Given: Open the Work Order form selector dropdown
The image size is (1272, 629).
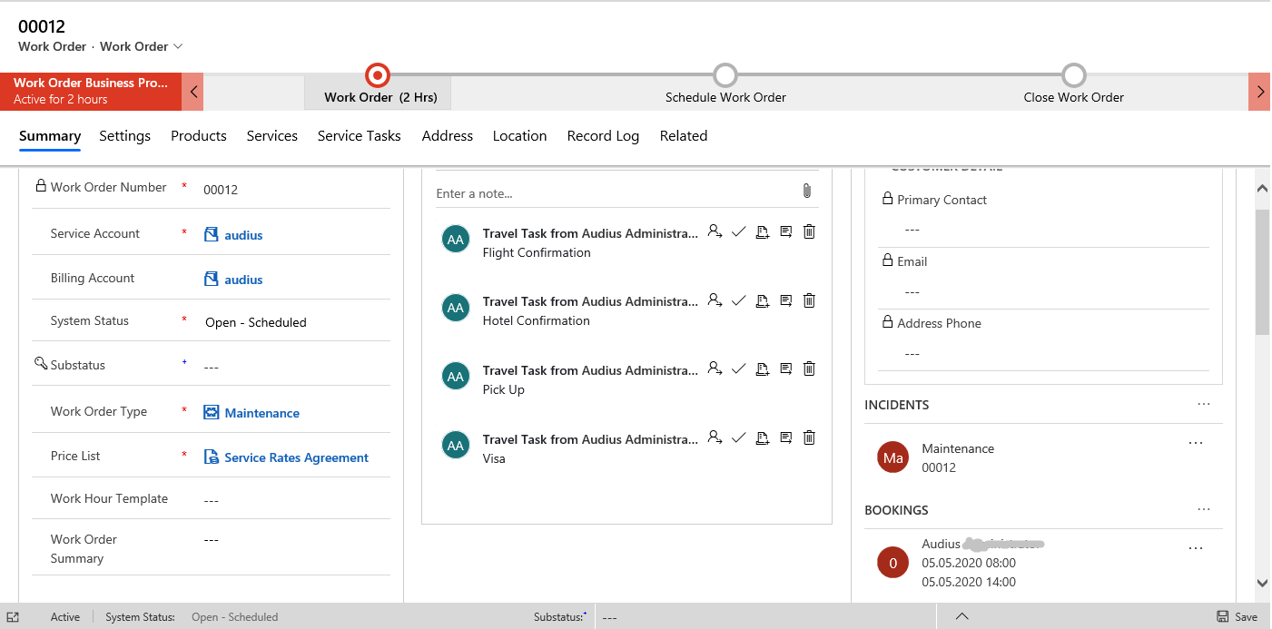Looking at the screenshot, I should (x=178, y=46).
